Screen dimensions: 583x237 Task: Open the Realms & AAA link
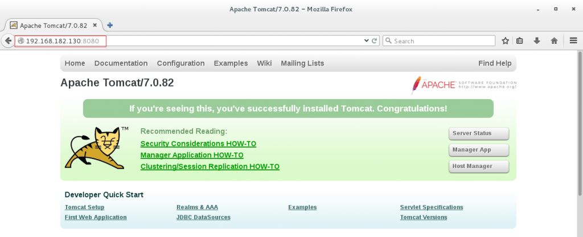[197, 207]
